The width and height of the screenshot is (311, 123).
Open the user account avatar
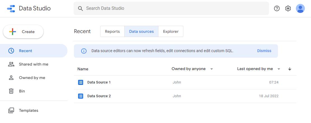pos(300,8)
